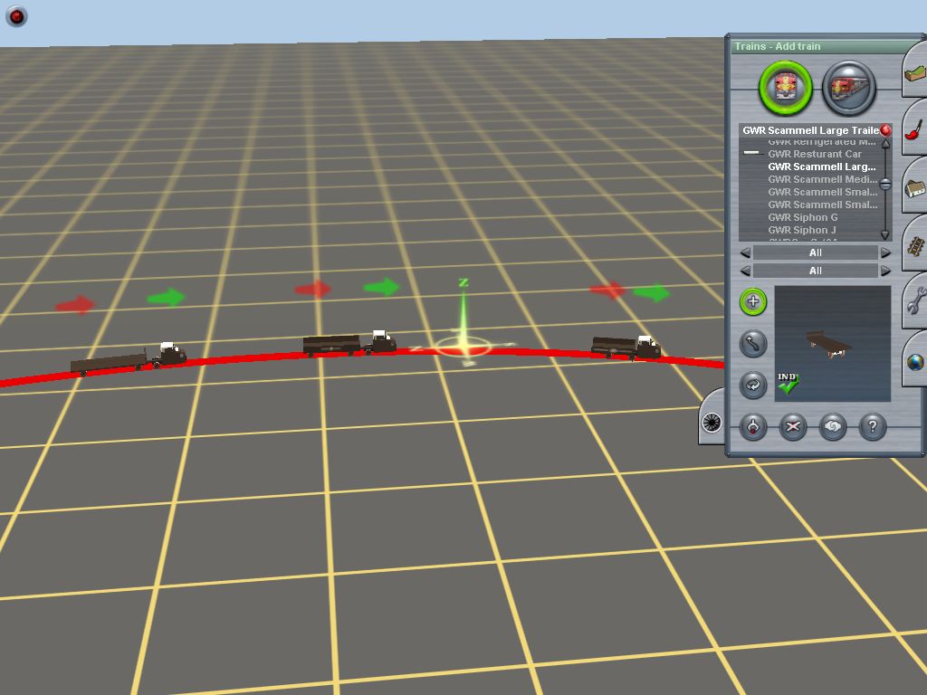927x695 pixels.
Task: Open the Tracks tab
Action: 914,244
